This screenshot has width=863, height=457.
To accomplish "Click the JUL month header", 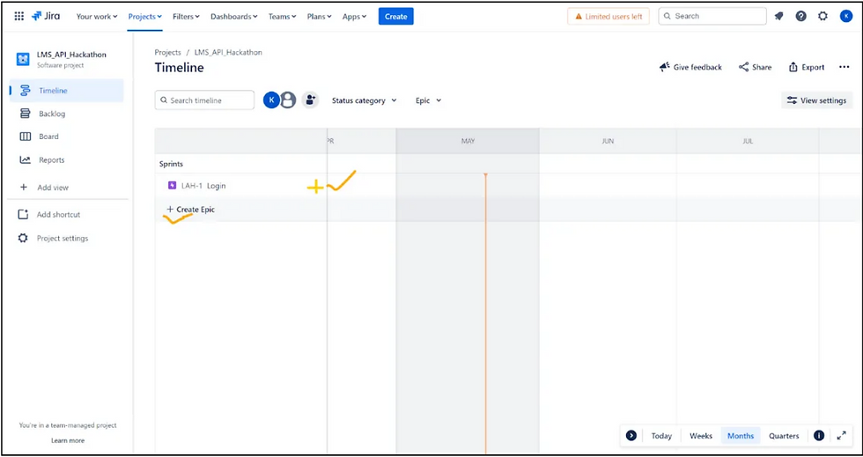I will point(748,142).
